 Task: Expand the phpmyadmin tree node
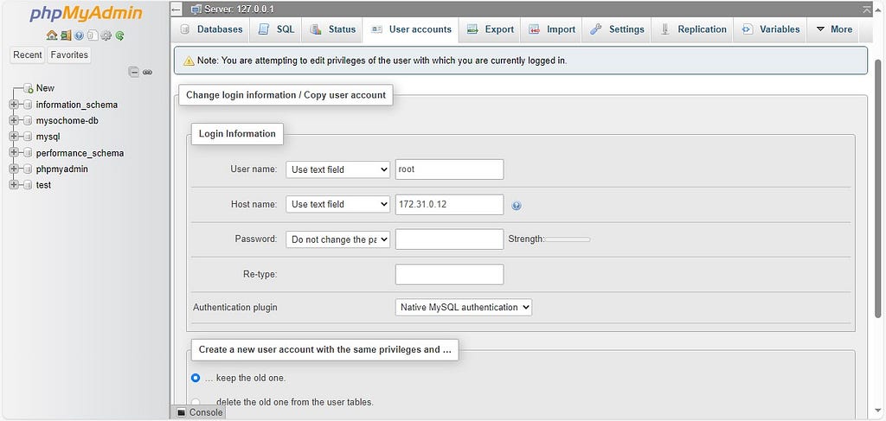point(14,169)
